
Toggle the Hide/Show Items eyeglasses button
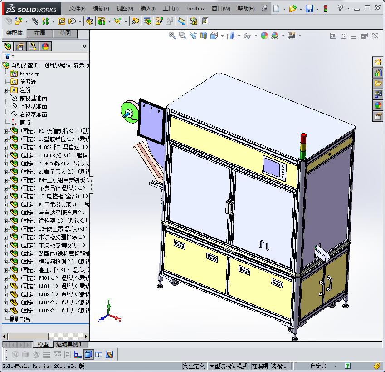[248, 35]
